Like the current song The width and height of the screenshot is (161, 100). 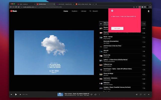(x=96, y=94)
